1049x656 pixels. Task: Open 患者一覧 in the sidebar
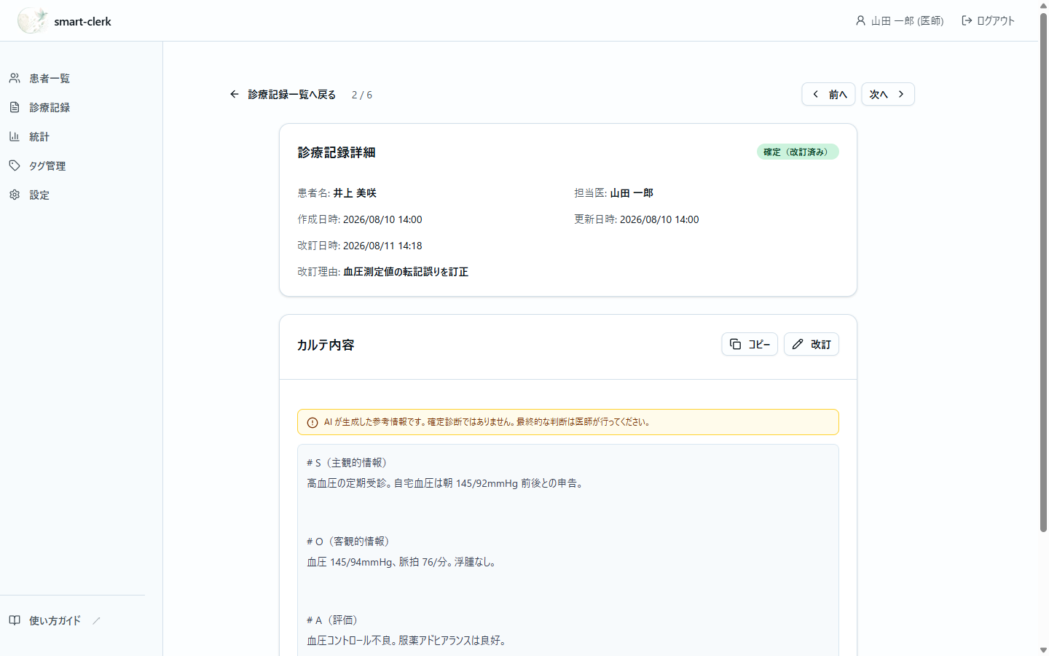coord(50,78)
